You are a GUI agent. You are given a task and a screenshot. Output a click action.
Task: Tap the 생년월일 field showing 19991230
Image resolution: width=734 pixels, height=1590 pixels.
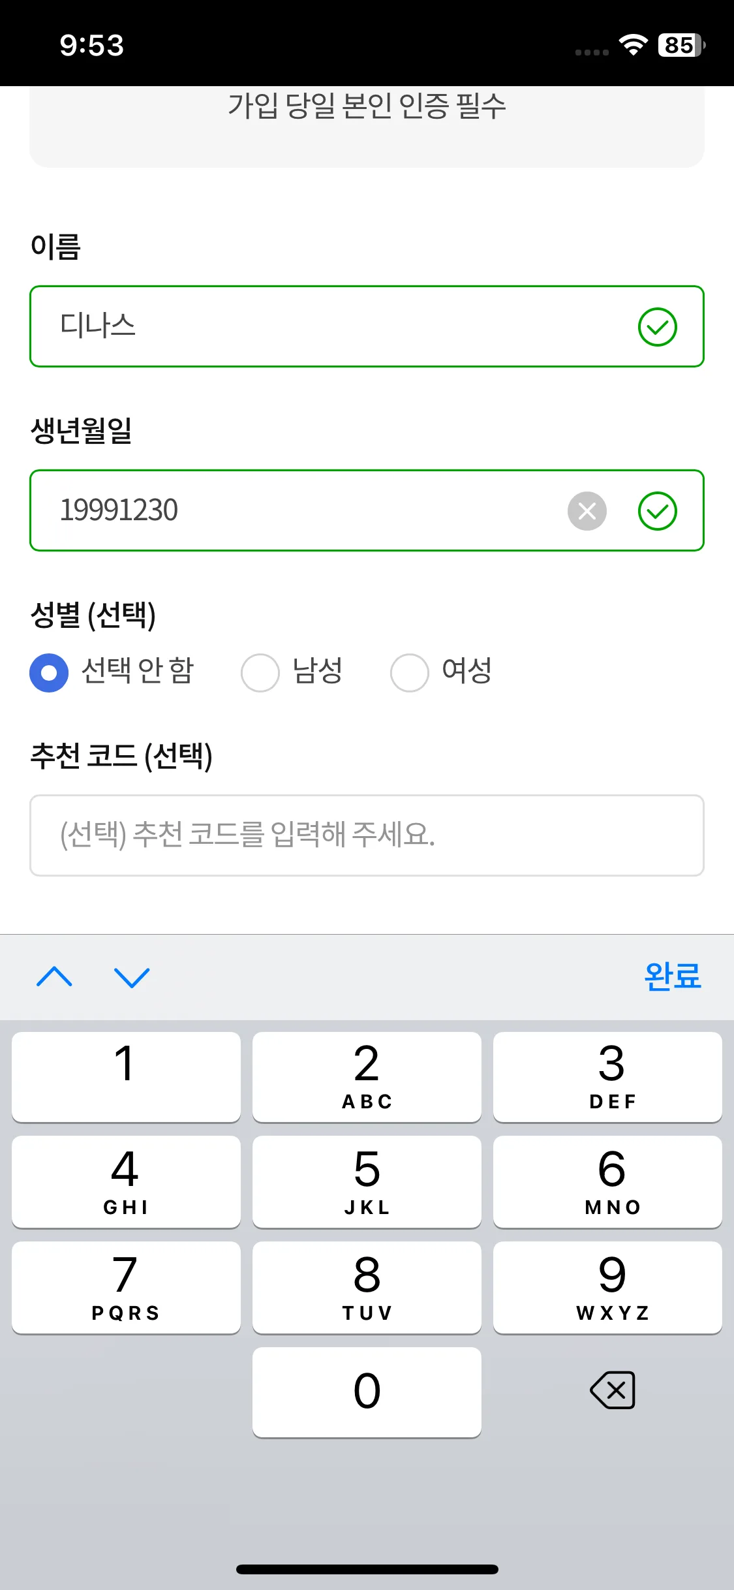click(x=294, y=510)
